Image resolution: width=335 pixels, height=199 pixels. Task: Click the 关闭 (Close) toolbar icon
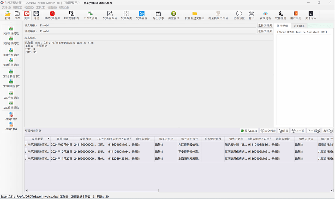(x=27, y=15)
